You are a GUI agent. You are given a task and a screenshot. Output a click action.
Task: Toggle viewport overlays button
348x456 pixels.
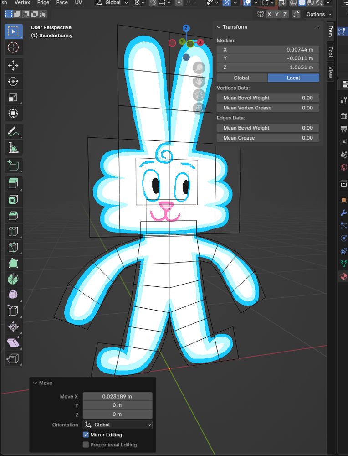247,3
